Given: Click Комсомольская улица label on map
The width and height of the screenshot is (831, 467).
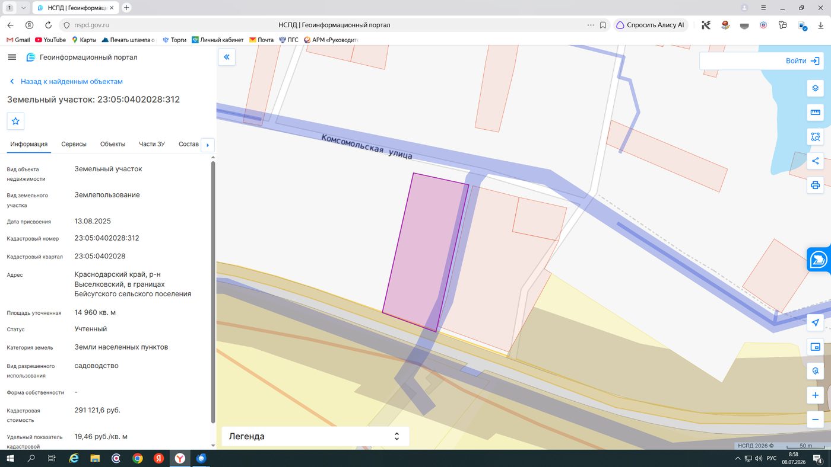Looking at the screenshot, I should (x=366, y=146).
